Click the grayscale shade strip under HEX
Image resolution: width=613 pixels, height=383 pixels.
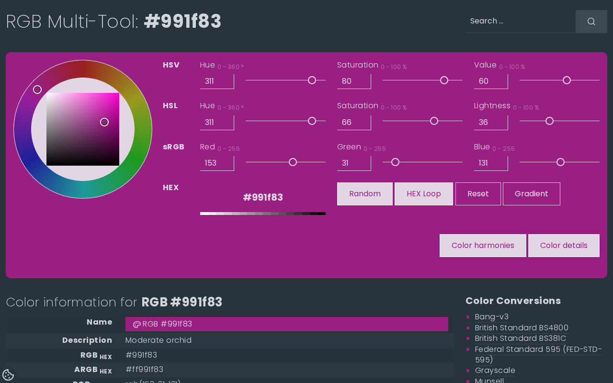262,214
